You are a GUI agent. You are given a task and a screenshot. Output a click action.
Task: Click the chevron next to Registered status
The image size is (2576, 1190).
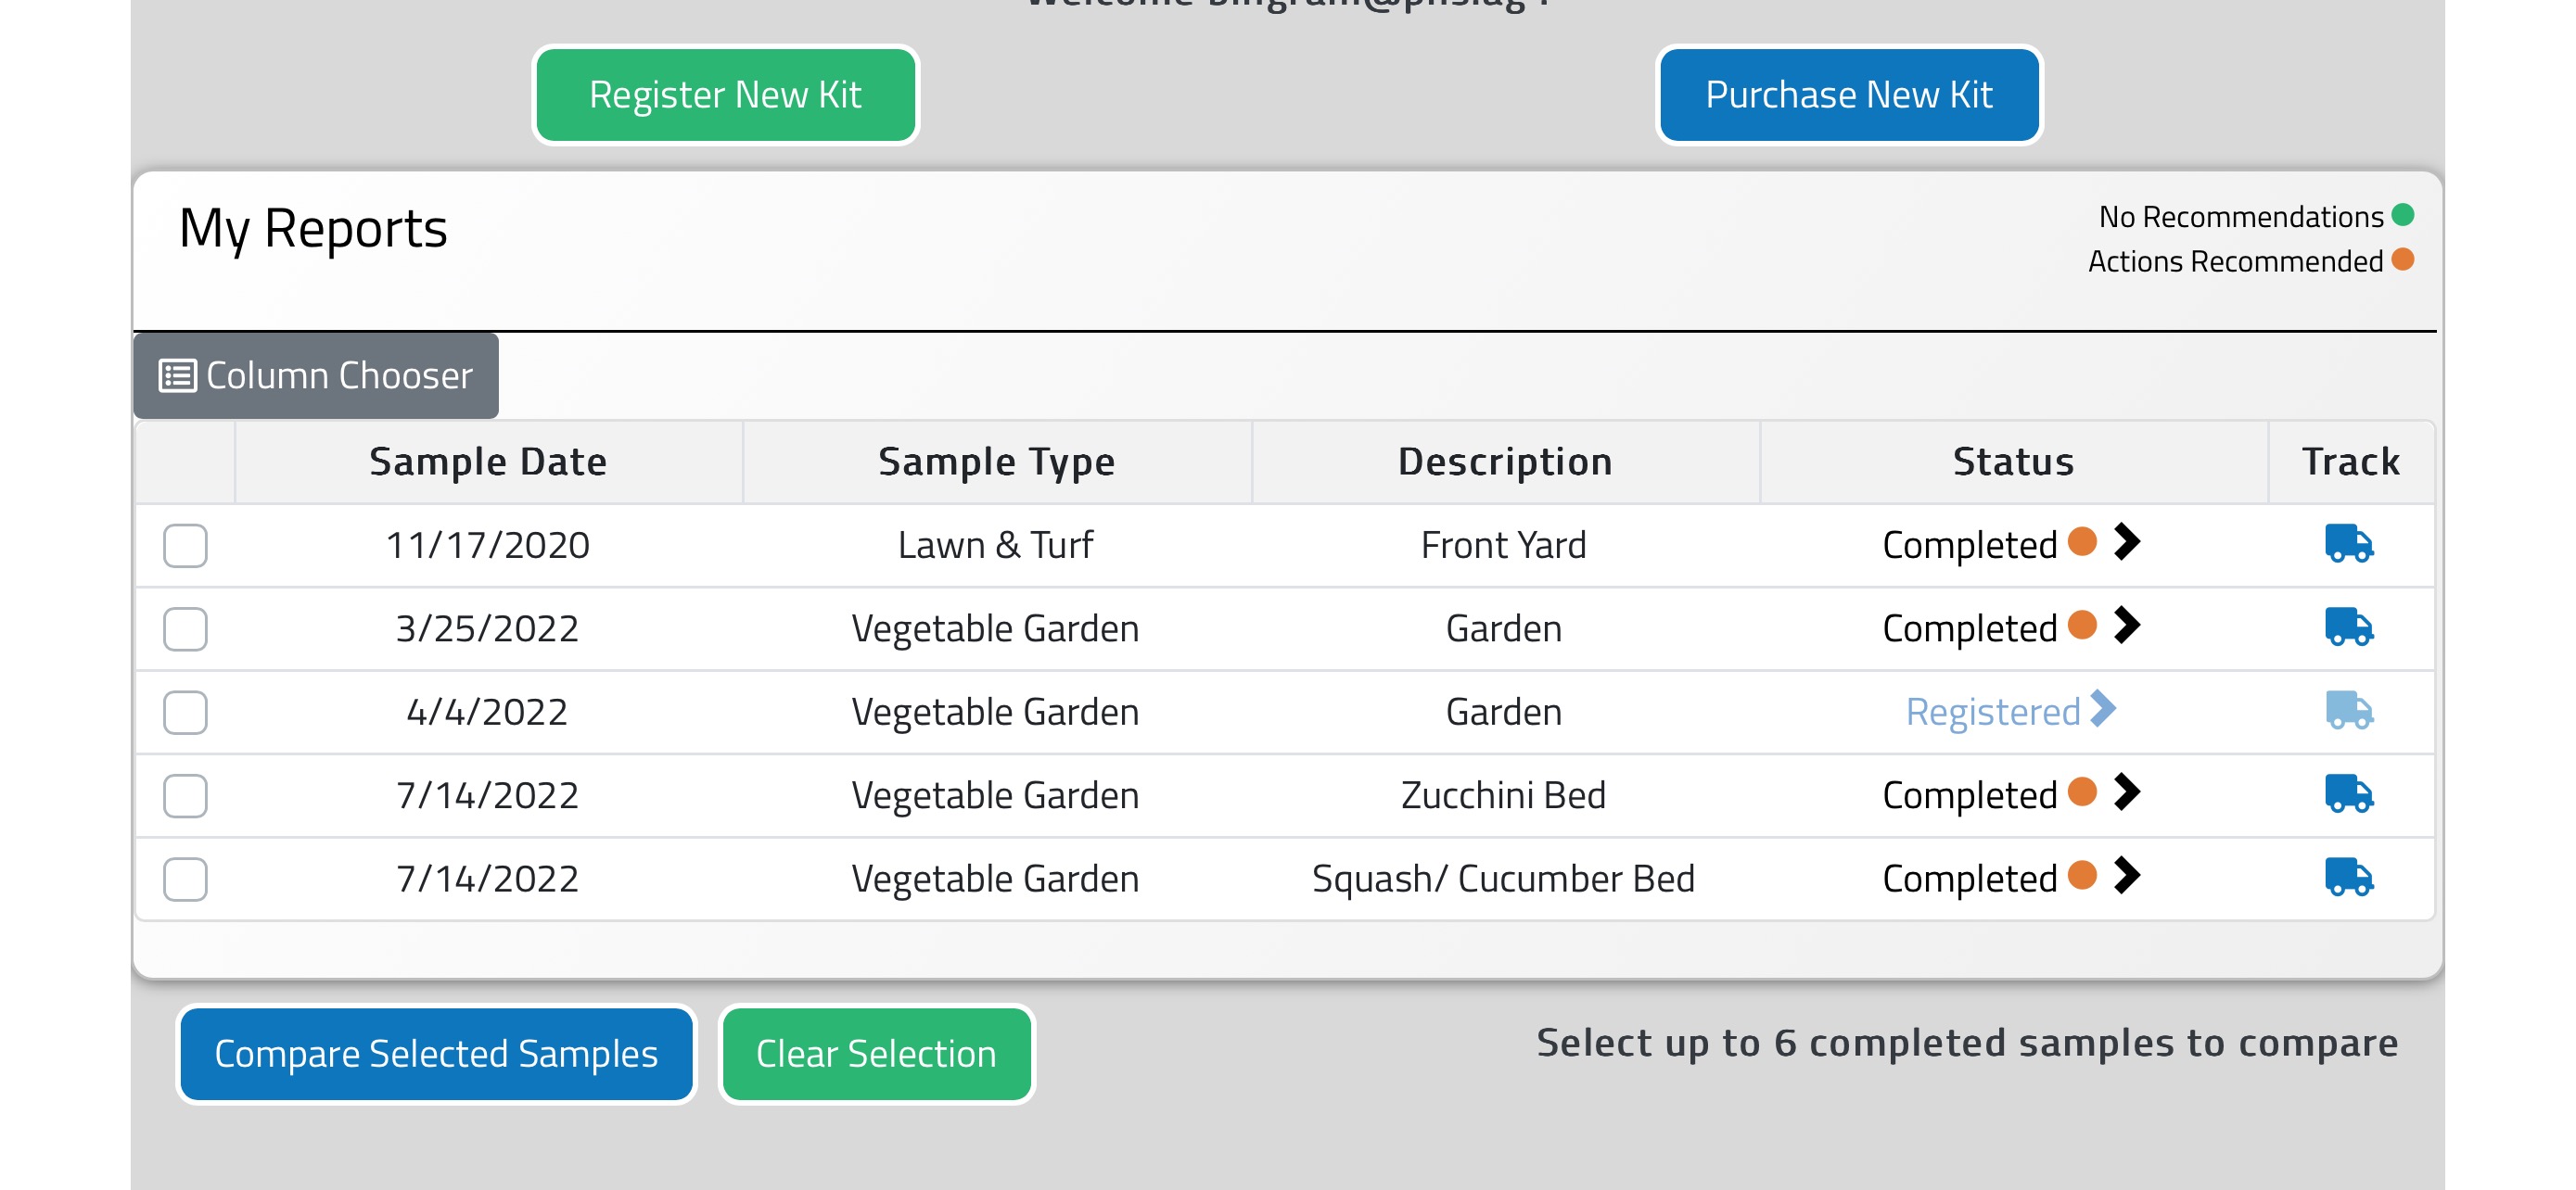[x=2104, y=711]
